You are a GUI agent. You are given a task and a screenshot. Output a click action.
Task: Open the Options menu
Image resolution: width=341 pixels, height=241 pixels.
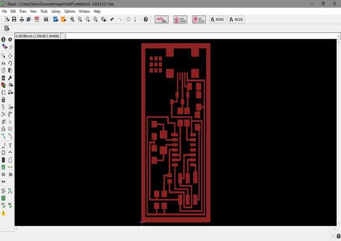(x=70, y=11)
